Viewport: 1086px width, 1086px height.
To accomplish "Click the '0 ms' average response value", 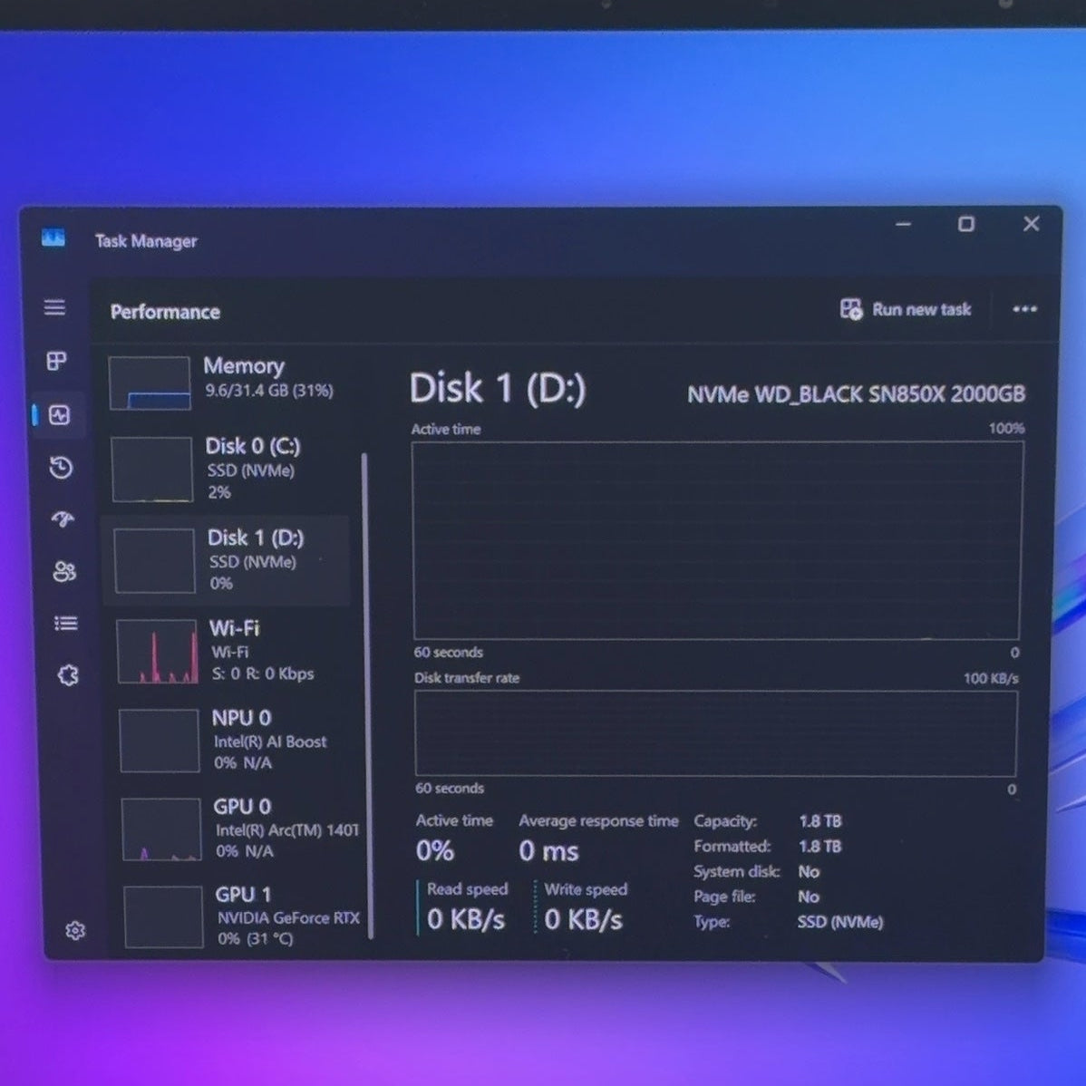I will point(548,851).
